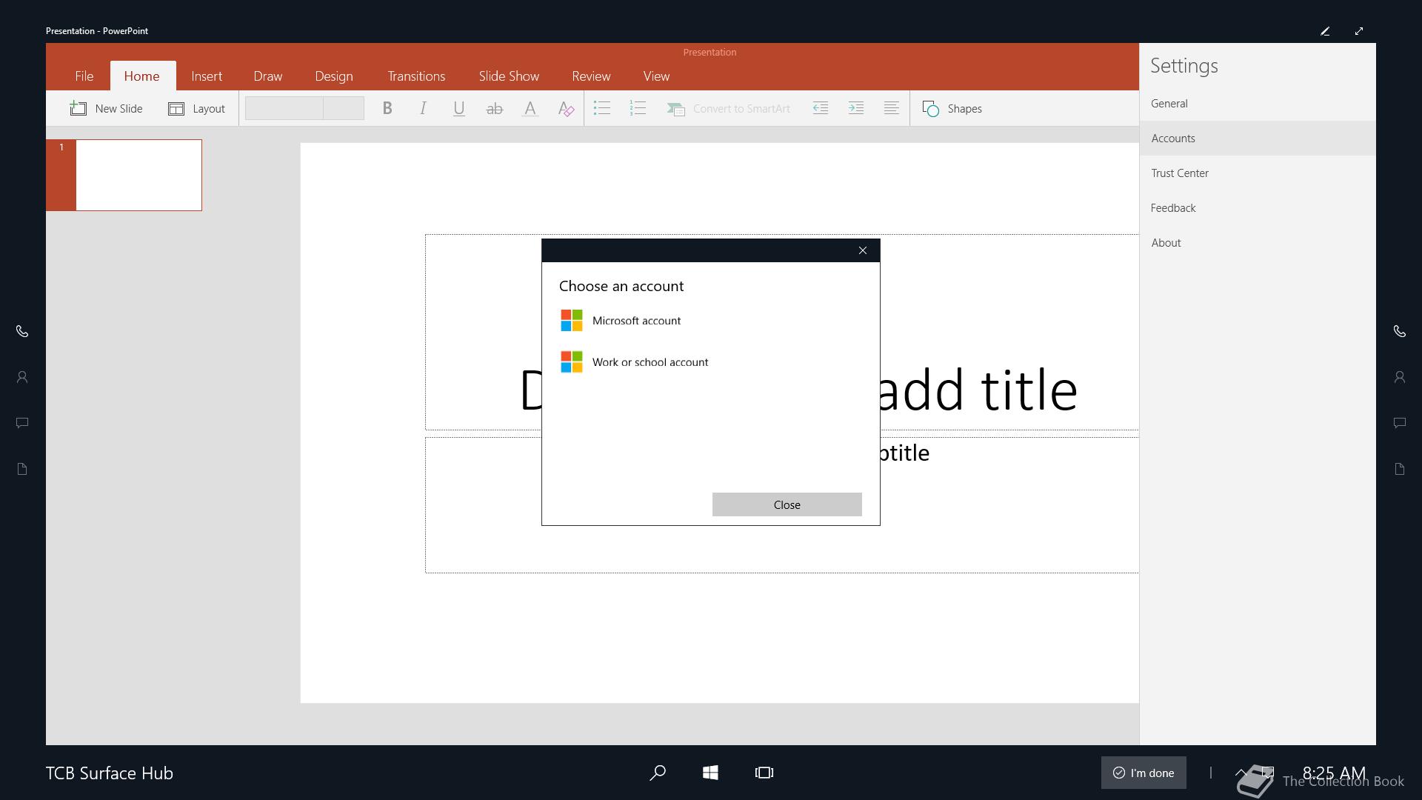This screenshot has height=800, width=1422.
Task: Open the Windows Start menu
Action: pos(710,773)
